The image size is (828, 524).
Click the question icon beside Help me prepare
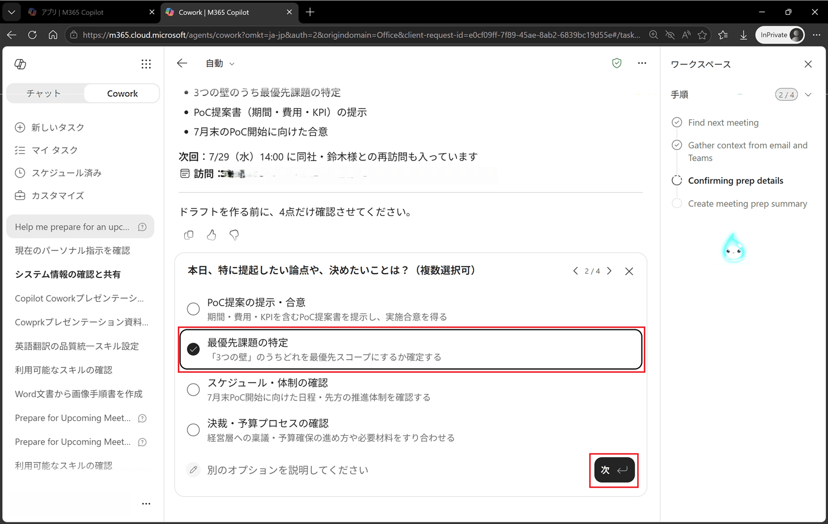(142, 227)
